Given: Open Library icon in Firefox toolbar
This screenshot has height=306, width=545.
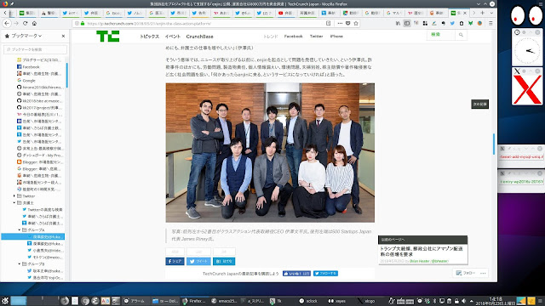Looking at the screenshot, I should [x=398, y=23].
